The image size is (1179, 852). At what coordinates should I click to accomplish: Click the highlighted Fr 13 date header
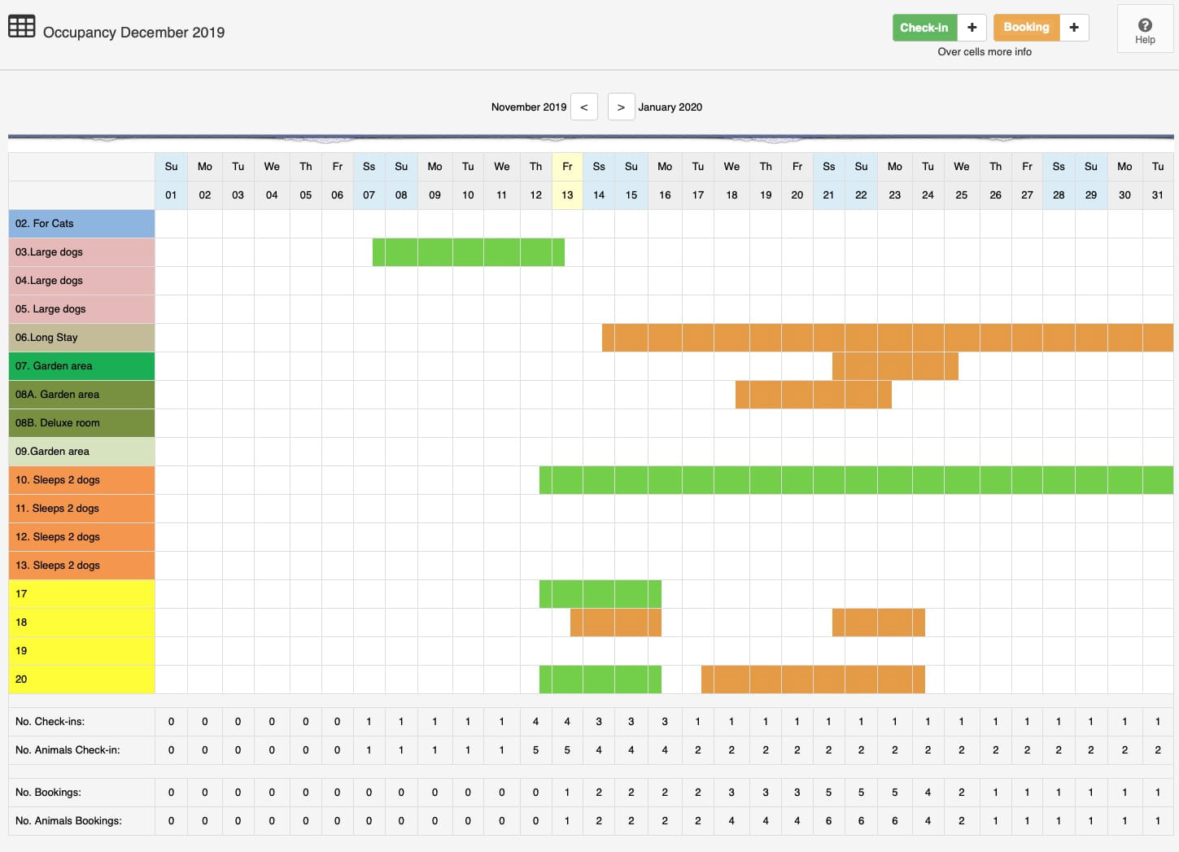pos(567,181)
